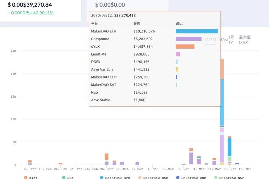Click the $1,860 amount
The width and height of the screenshot is (269, 179).
tap(139, 100)
